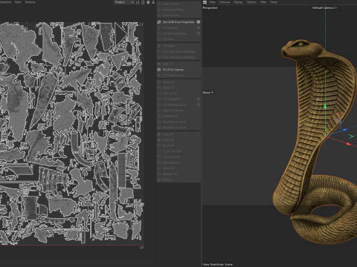Screen dimensions: 357x267
Task: Choose the UV Unwrap command
Action: click(x=178, y=27)
